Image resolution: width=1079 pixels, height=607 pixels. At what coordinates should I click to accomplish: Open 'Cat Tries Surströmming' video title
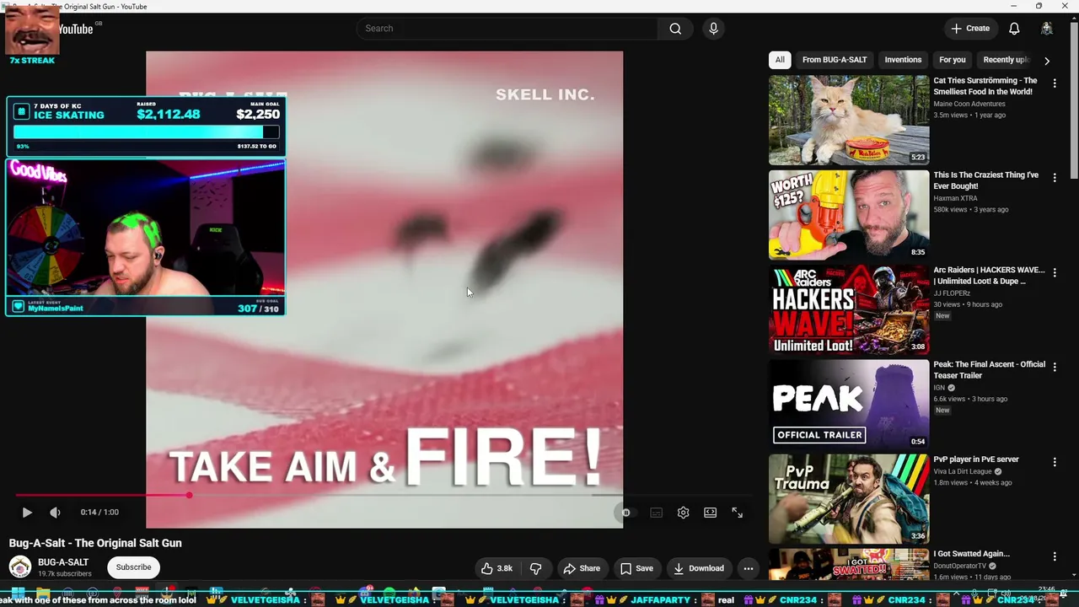click(x=985, y=86)
